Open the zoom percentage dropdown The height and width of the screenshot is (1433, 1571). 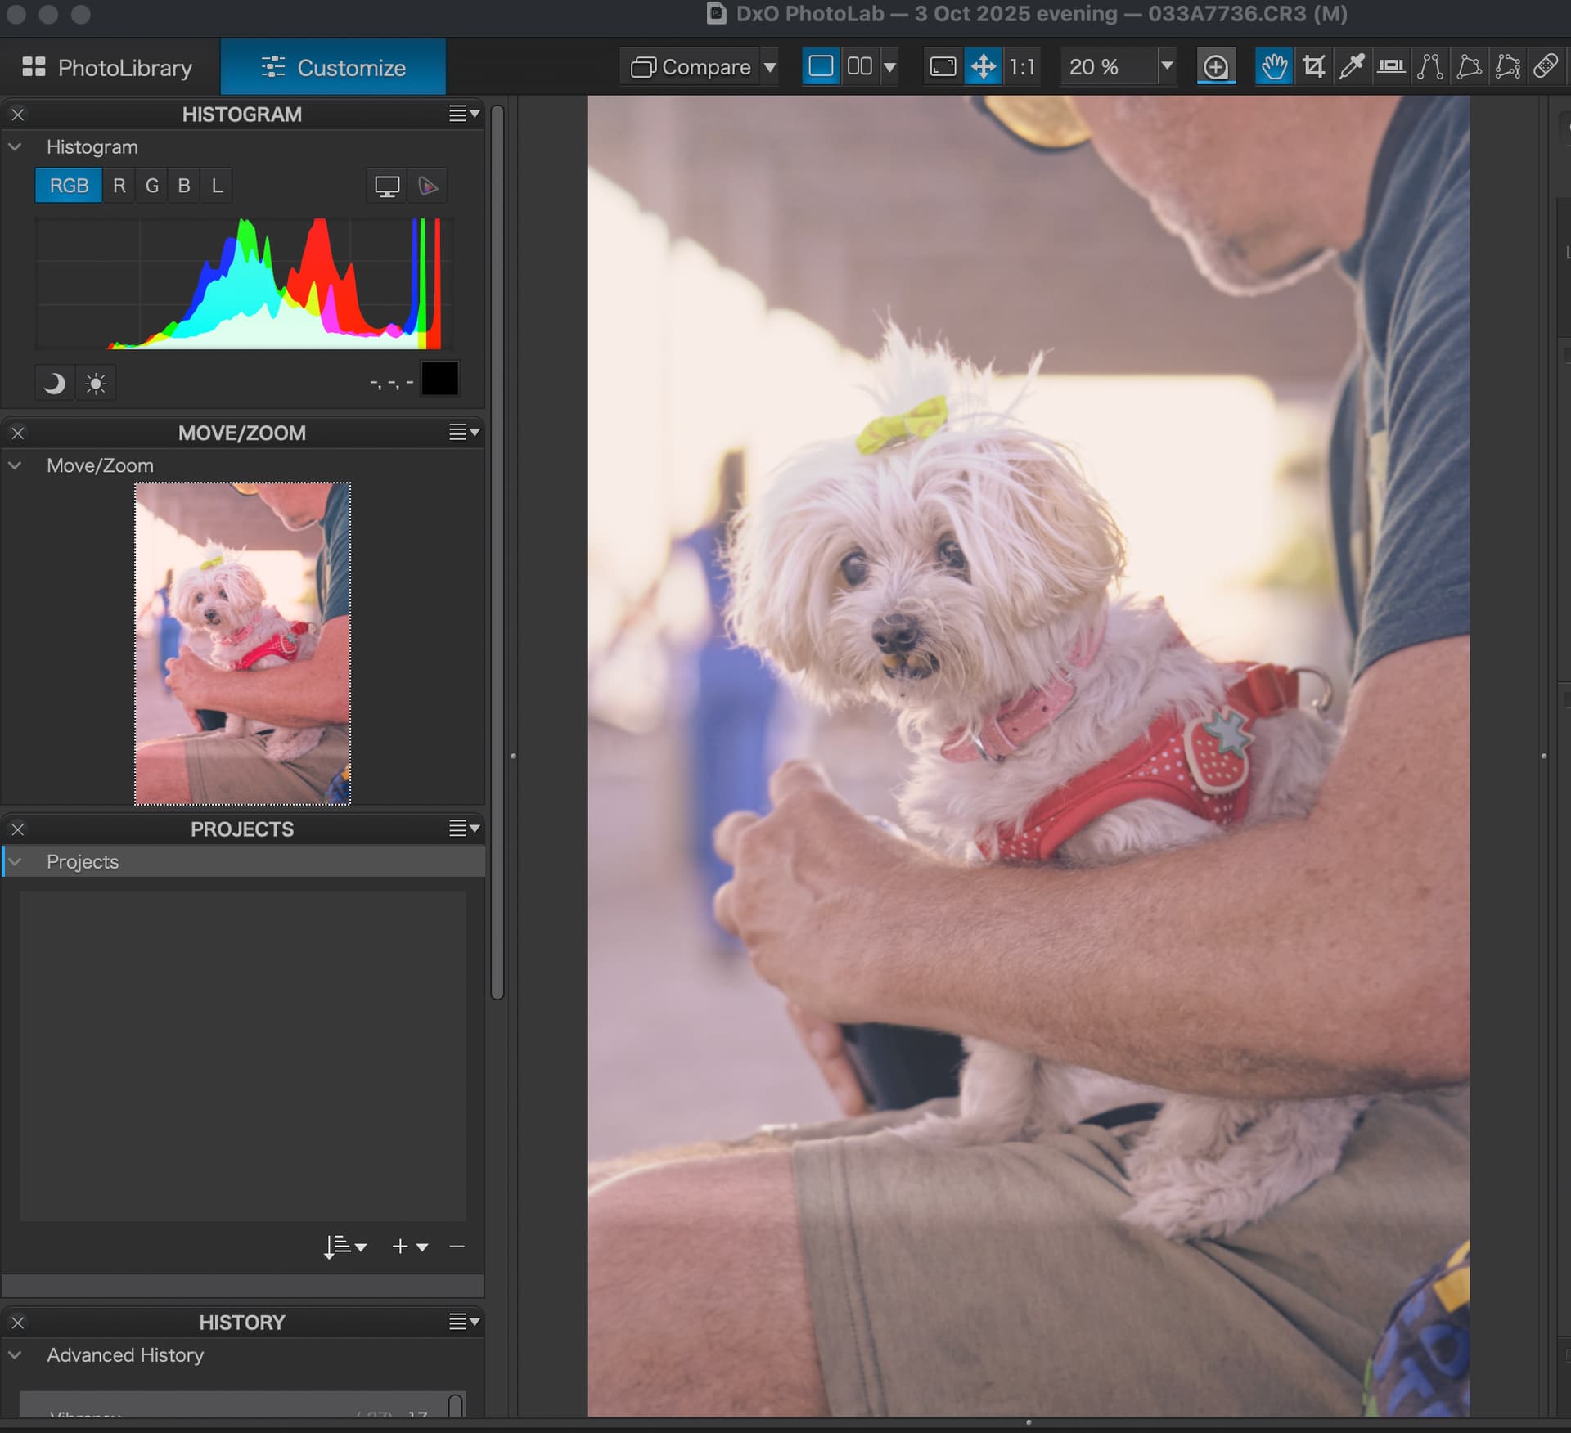pyautogui.click(x=1167, y=66)
